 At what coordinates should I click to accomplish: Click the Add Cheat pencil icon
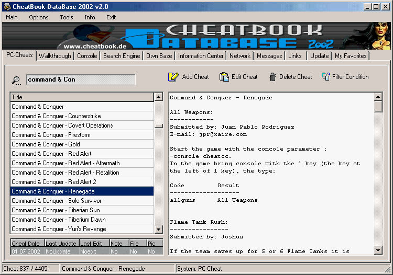(x=173, y=77)
